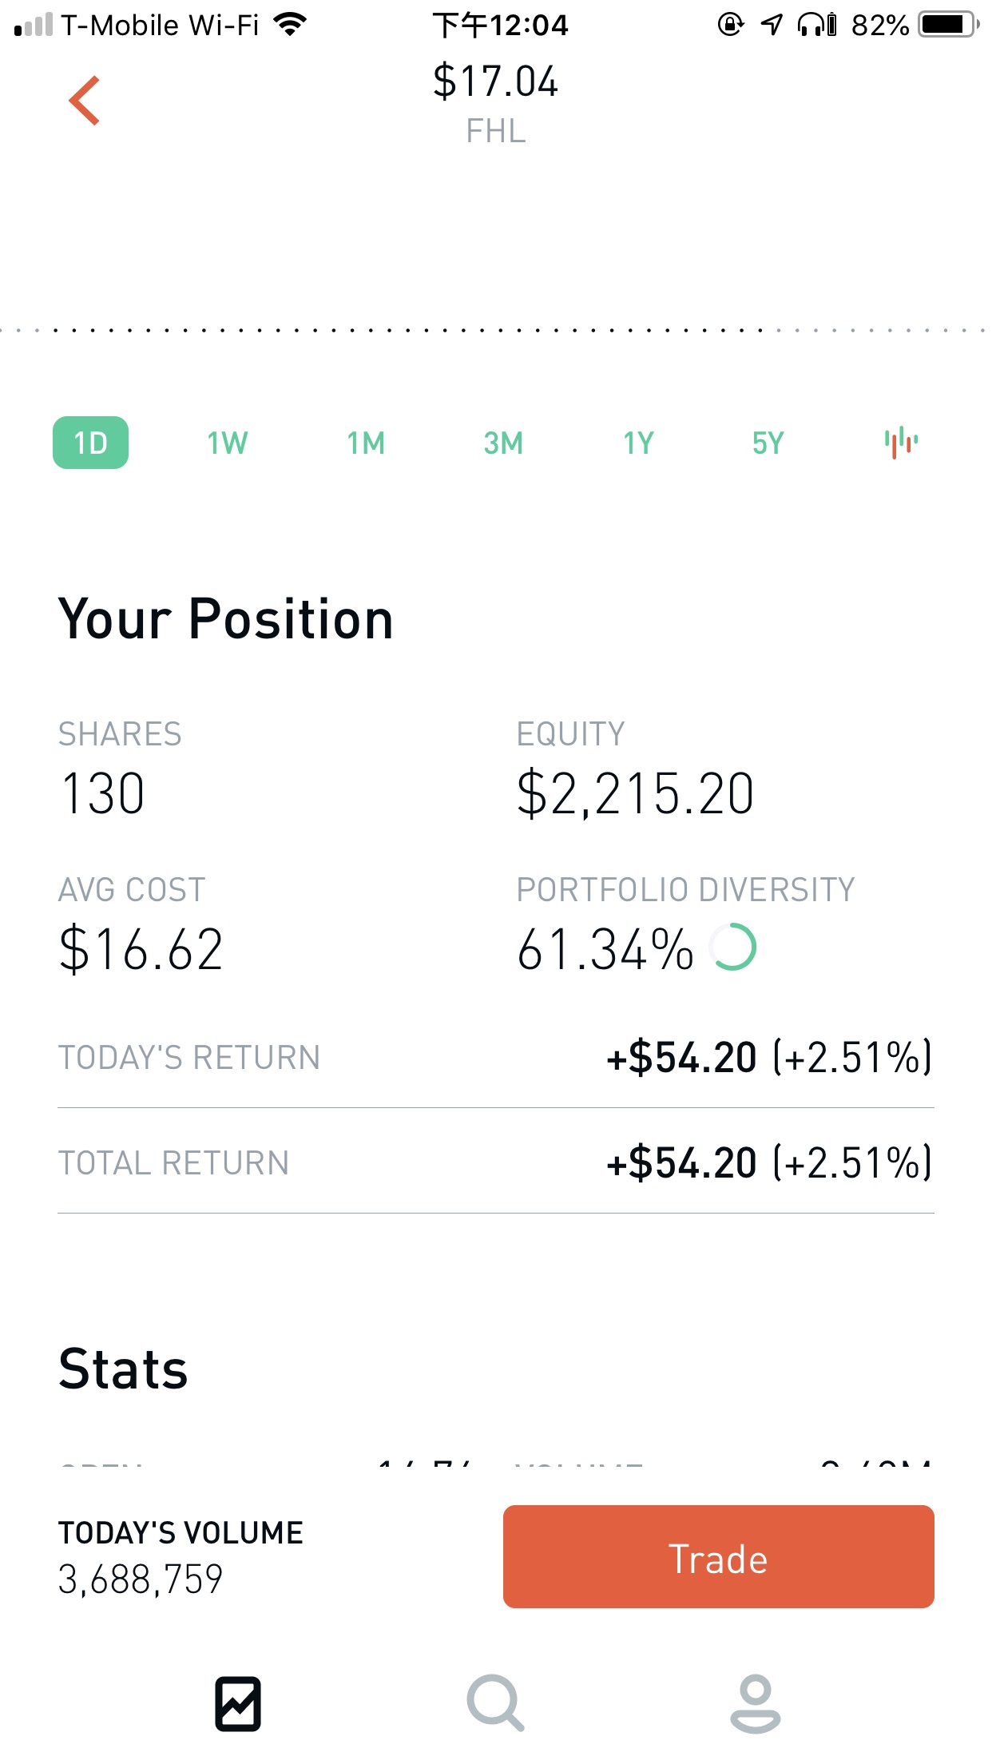Tap the orange back arrow
The height and width of the screenshot is (1764, 992).
(x=85, y=101)
